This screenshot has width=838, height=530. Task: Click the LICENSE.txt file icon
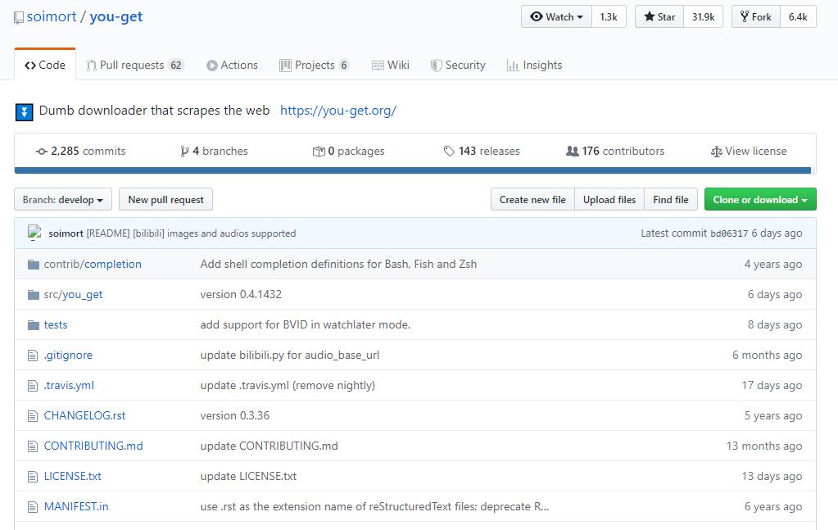click(x=34, y=477)
